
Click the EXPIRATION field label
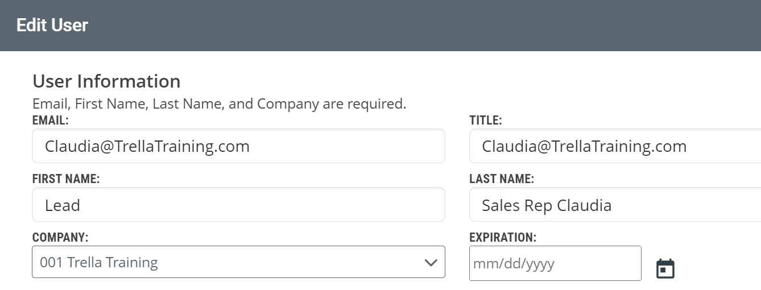(x=503, y=238)
